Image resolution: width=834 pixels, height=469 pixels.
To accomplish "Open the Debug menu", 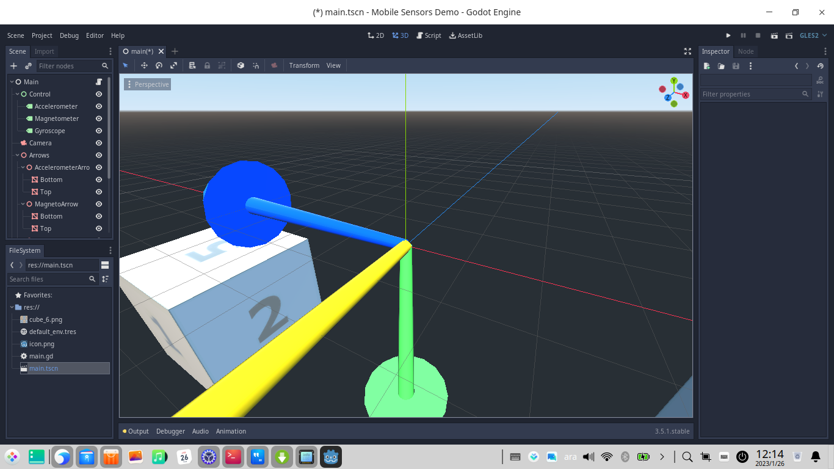I will [69, 35].
